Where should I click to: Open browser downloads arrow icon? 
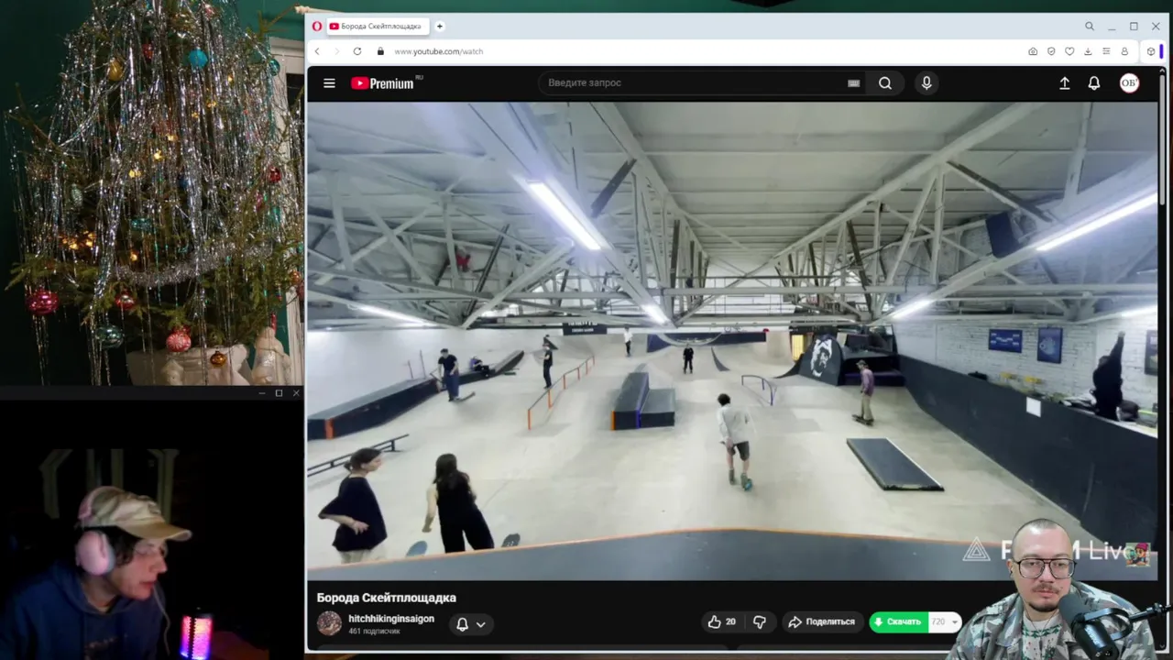pyautogui.click(x=1088, y=51)
